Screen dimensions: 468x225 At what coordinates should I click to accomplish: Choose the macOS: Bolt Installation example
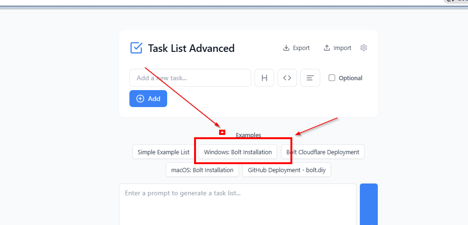click(x=202, y=170)
